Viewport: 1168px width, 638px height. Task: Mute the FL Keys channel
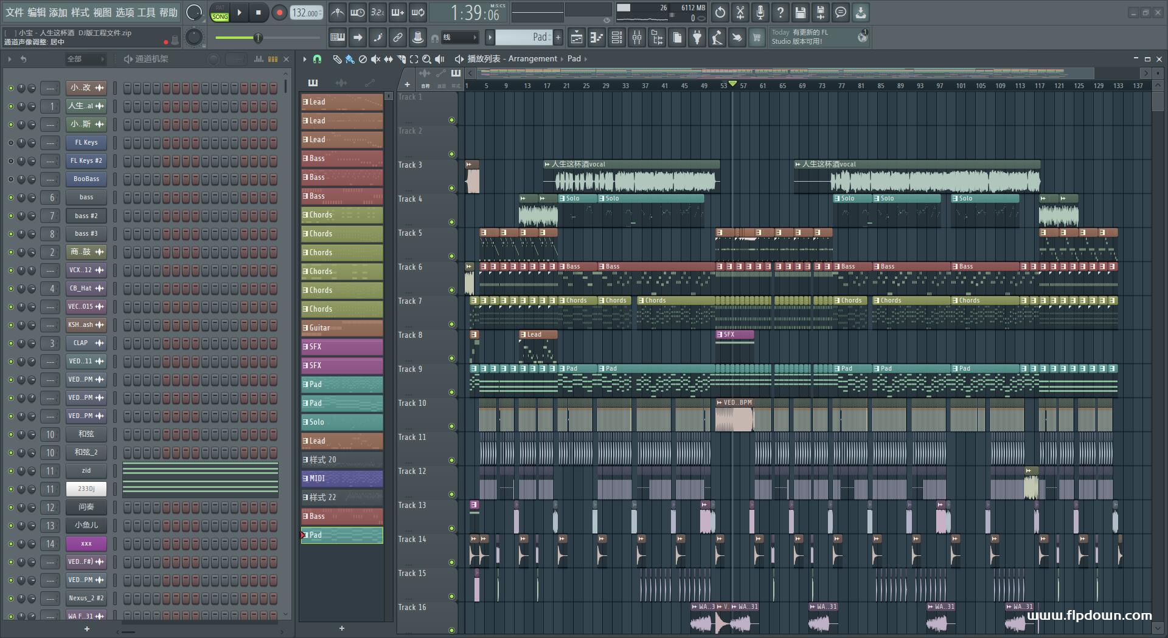click(x=10, y=143)
